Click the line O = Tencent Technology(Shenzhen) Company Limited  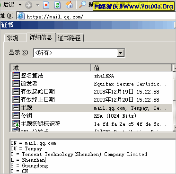[79, 154]
